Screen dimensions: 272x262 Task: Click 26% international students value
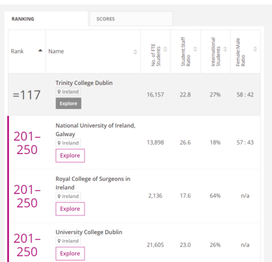pos(215,245)
